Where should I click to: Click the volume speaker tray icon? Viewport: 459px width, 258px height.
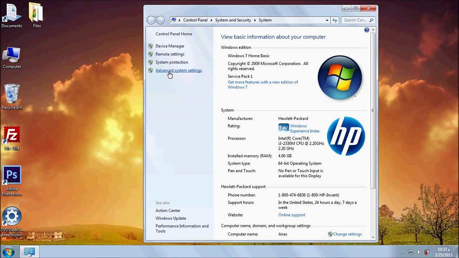point(419,252)
